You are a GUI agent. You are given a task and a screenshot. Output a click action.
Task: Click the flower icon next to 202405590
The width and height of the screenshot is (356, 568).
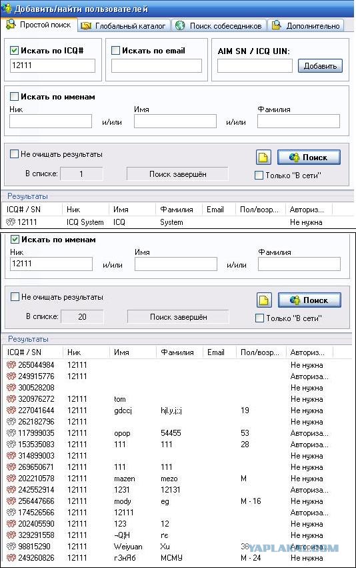point(11,524)
